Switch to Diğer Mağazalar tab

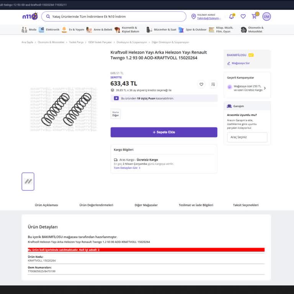point(146,205)
